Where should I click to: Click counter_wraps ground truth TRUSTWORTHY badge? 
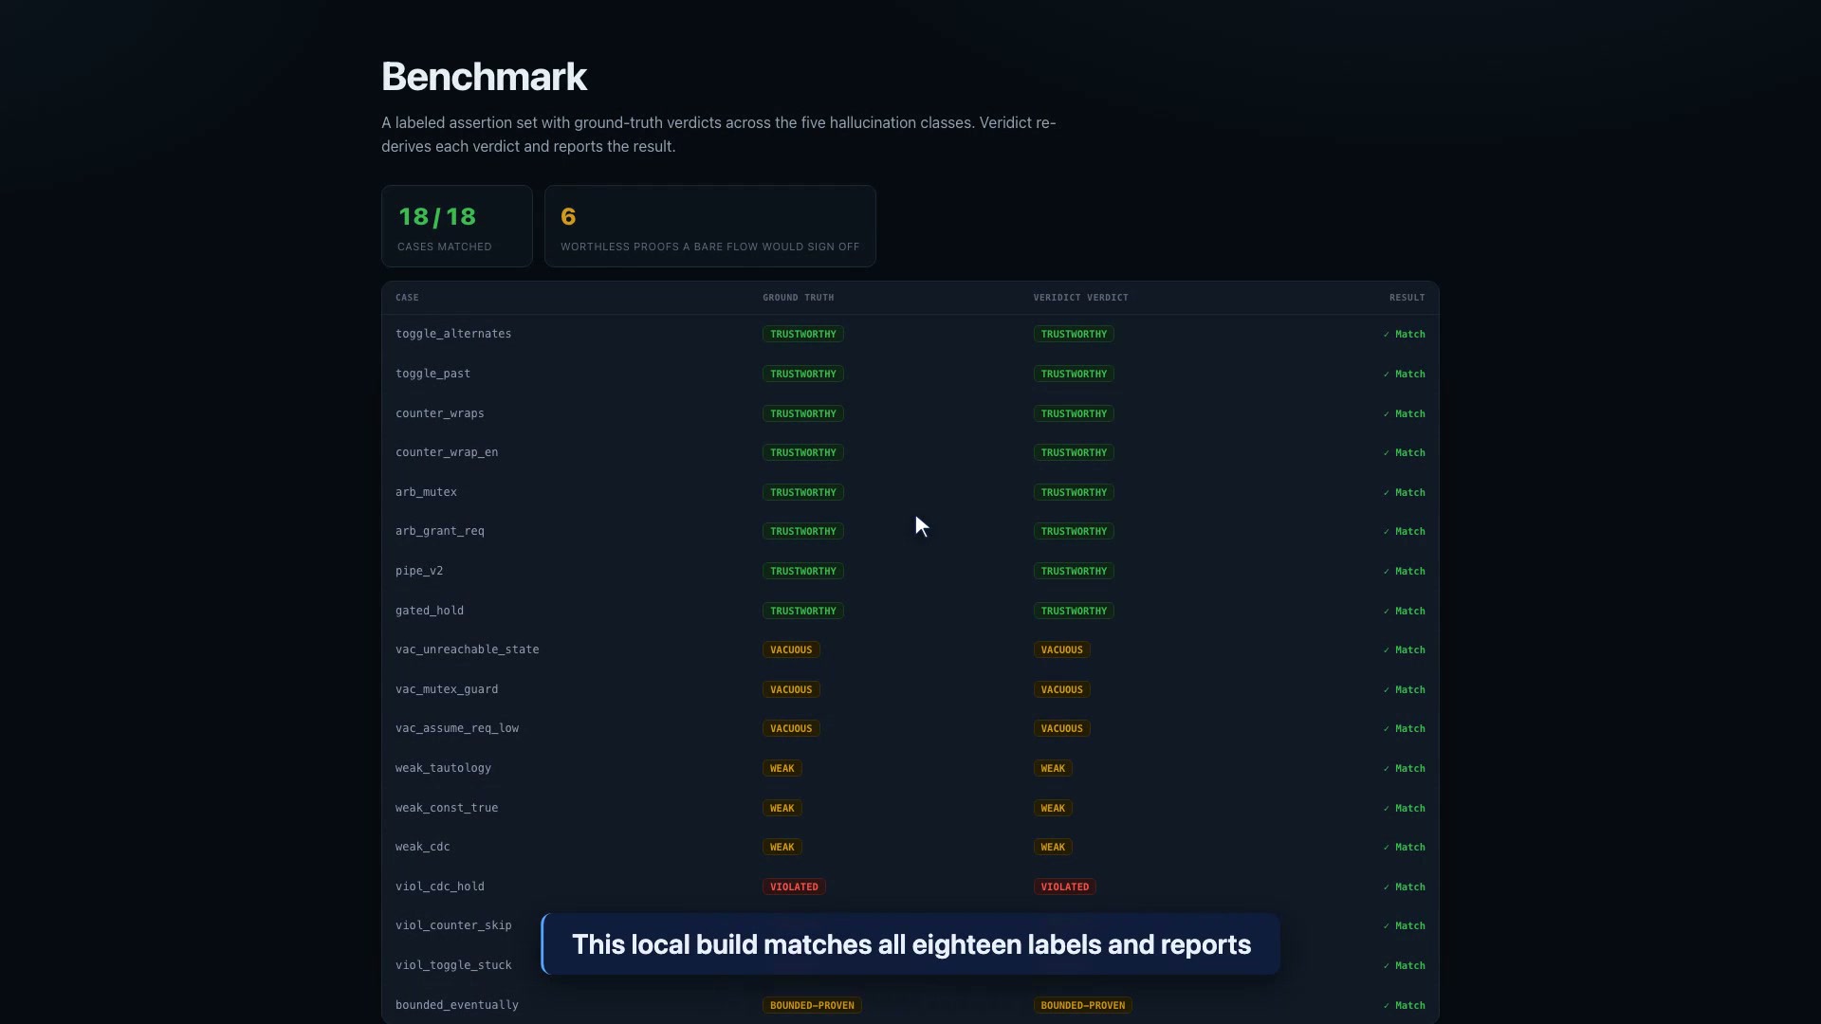[803, 413]
